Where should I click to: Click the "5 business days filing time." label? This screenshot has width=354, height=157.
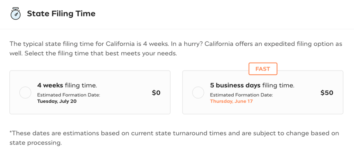click(x=252, y=85)
